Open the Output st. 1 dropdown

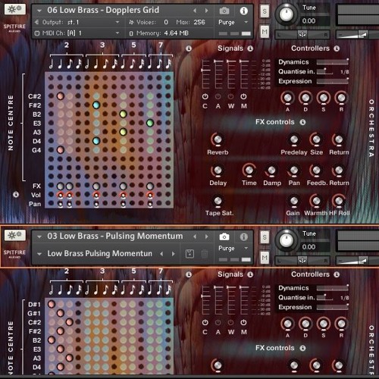pyautogui.click(x=77, y=22)
